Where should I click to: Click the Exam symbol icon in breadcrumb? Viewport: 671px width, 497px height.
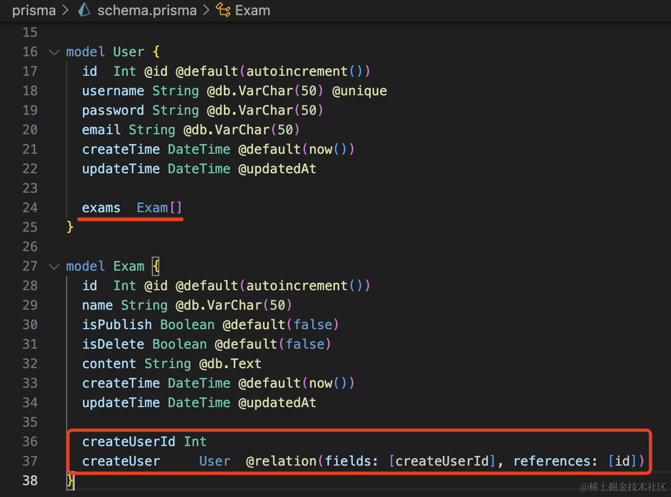coord(223,10)
